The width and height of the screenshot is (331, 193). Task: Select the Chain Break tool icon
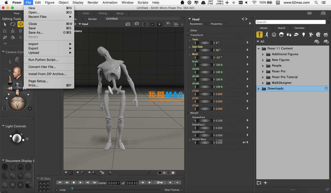pyautogui.click(x=5, y=38)
